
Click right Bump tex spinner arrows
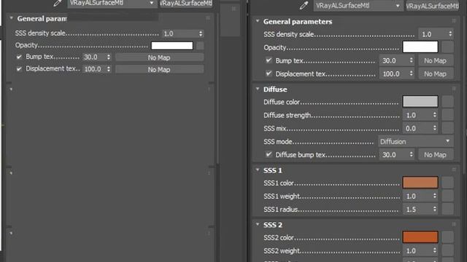(x=411, y=60)
